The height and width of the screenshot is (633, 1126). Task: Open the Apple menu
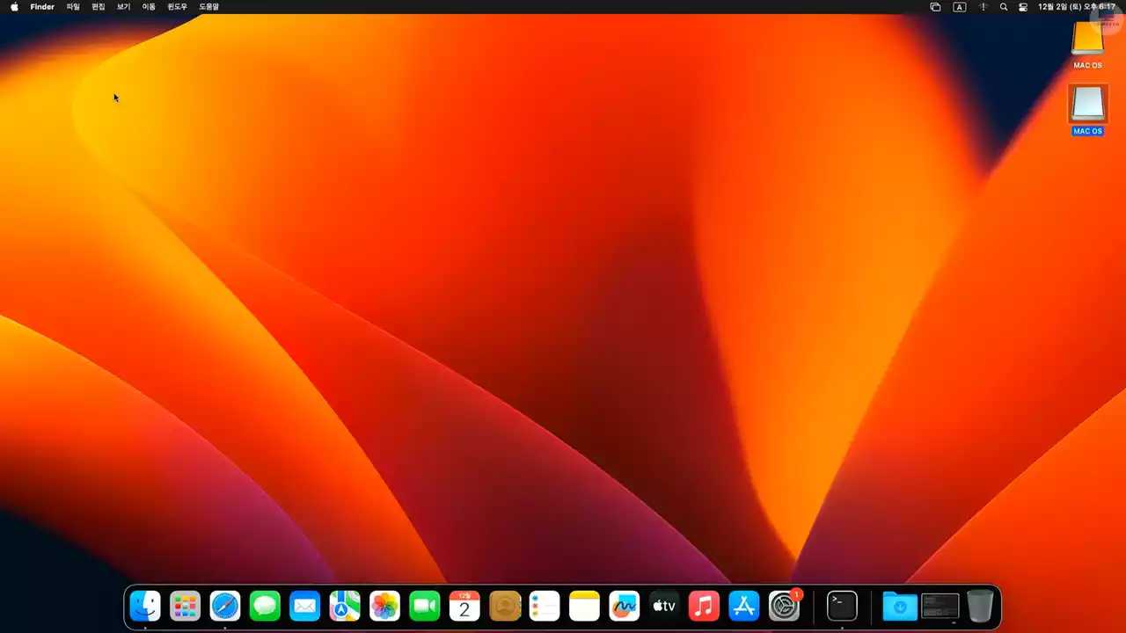point(14,6)
